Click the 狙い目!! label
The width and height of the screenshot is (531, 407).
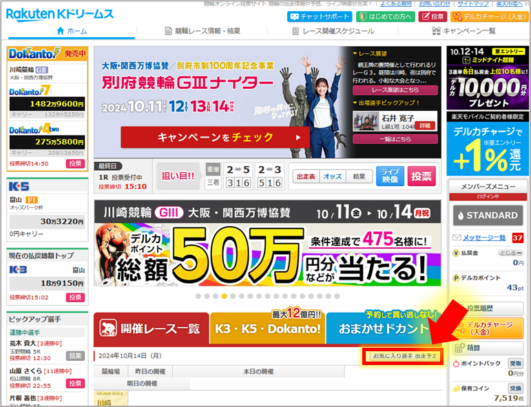pos(178,176)
